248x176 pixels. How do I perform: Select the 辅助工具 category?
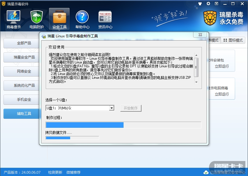tap(21, 113)
